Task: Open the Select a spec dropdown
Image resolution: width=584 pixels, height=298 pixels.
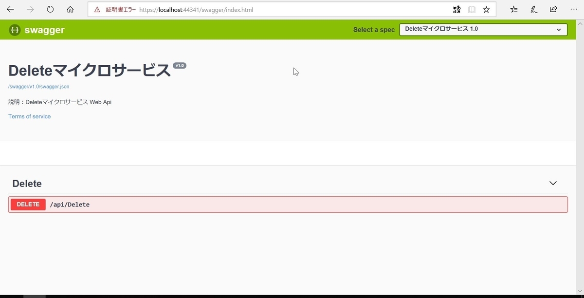Action: pyautogui.click(x=483, y=29)
